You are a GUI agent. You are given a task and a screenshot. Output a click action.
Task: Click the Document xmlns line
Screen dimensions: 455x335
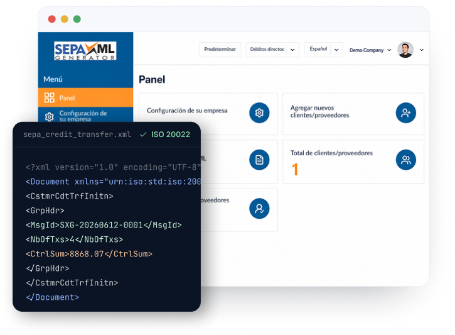click(113, 182)
